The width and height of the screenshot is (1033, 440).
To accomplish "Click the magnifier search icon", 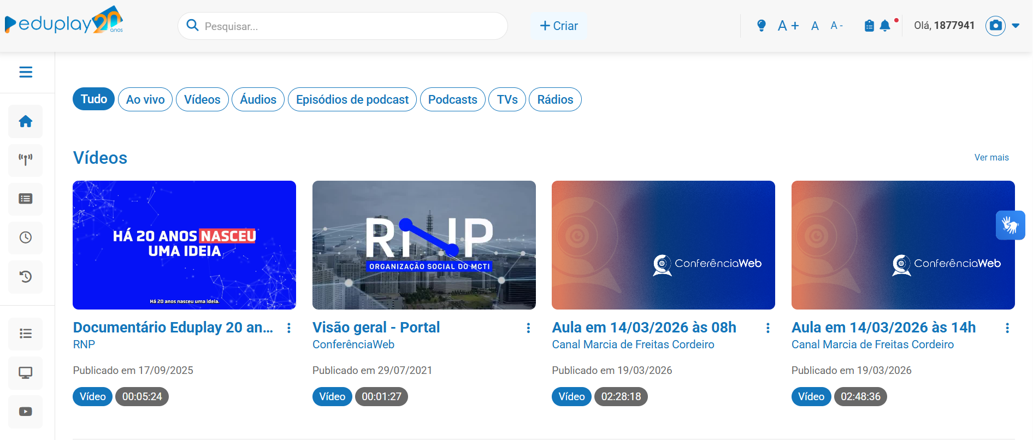I will coord(192,26).
